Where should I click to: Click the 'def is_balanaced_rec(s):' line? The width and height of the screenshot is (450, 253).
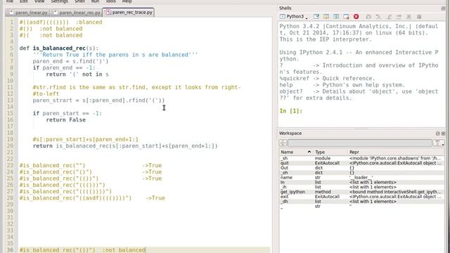pos(59,48)
